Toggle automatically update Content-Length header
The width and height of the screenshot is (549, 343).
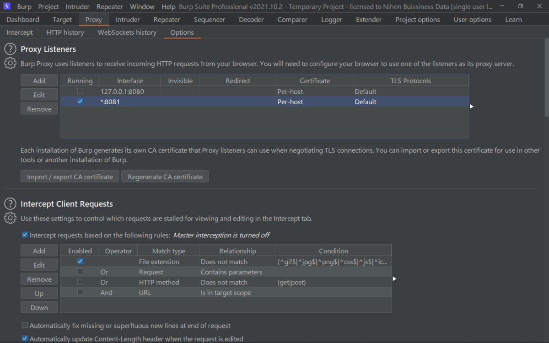(x=25, y=339)
